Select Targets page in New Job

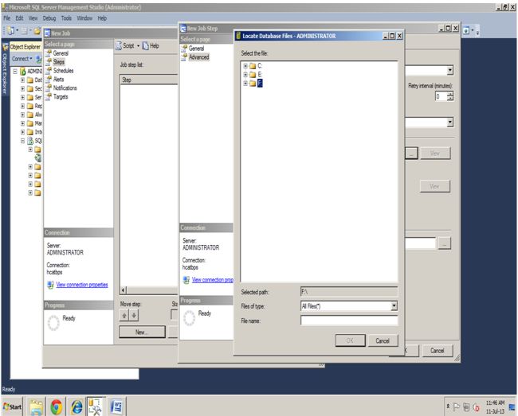point(61,96)
